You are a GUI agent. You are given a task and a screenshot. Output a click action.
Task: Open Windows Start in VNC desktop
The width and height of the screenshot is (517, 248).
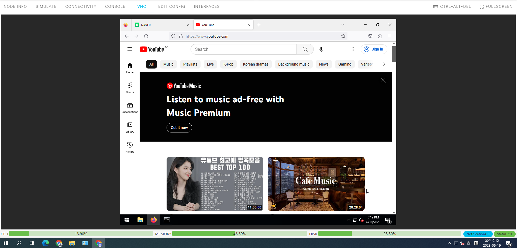click(127, 220)
